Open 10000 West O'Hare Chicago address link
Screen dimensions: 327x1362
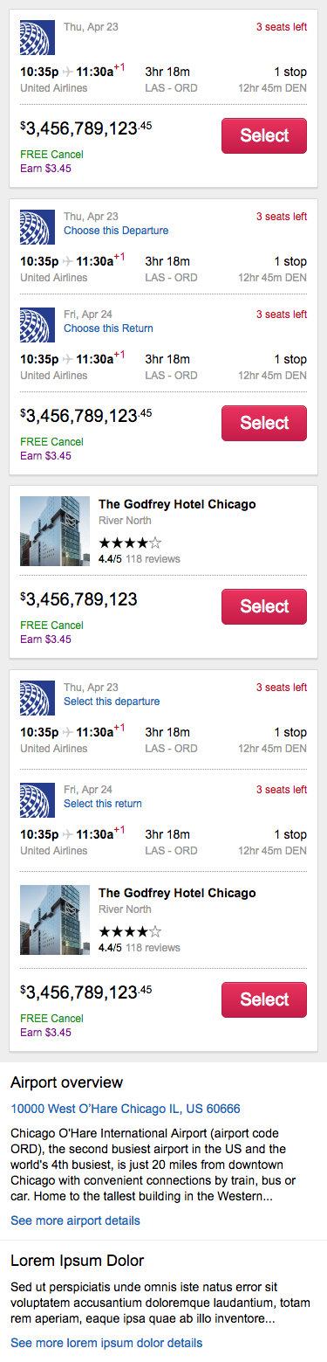(126, 1109)
